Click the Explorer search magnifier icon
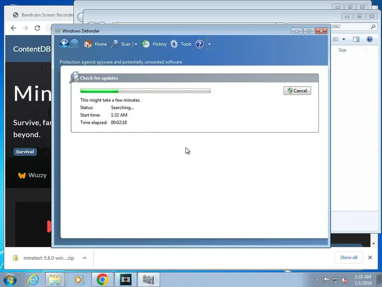The height and width of the screenshot is (287, 382). [373, 27]
